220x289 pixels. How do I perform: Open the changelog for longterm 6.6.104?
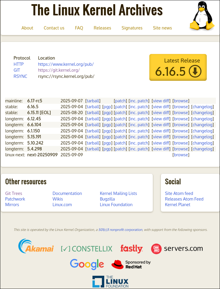pos(203,125)
